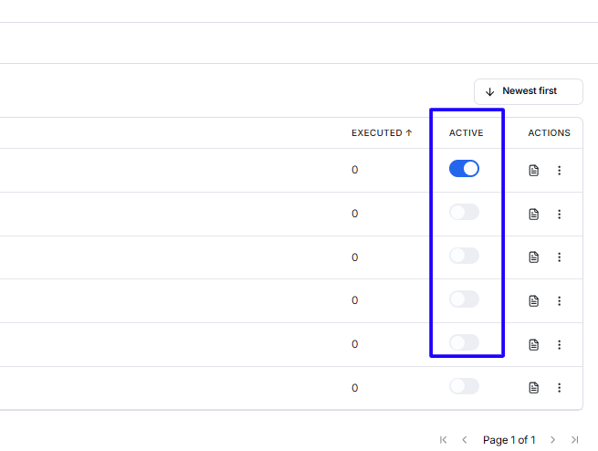Click the ACTIONS column header
This screenshot has height=451, width=598.
(x=549, y=133)
